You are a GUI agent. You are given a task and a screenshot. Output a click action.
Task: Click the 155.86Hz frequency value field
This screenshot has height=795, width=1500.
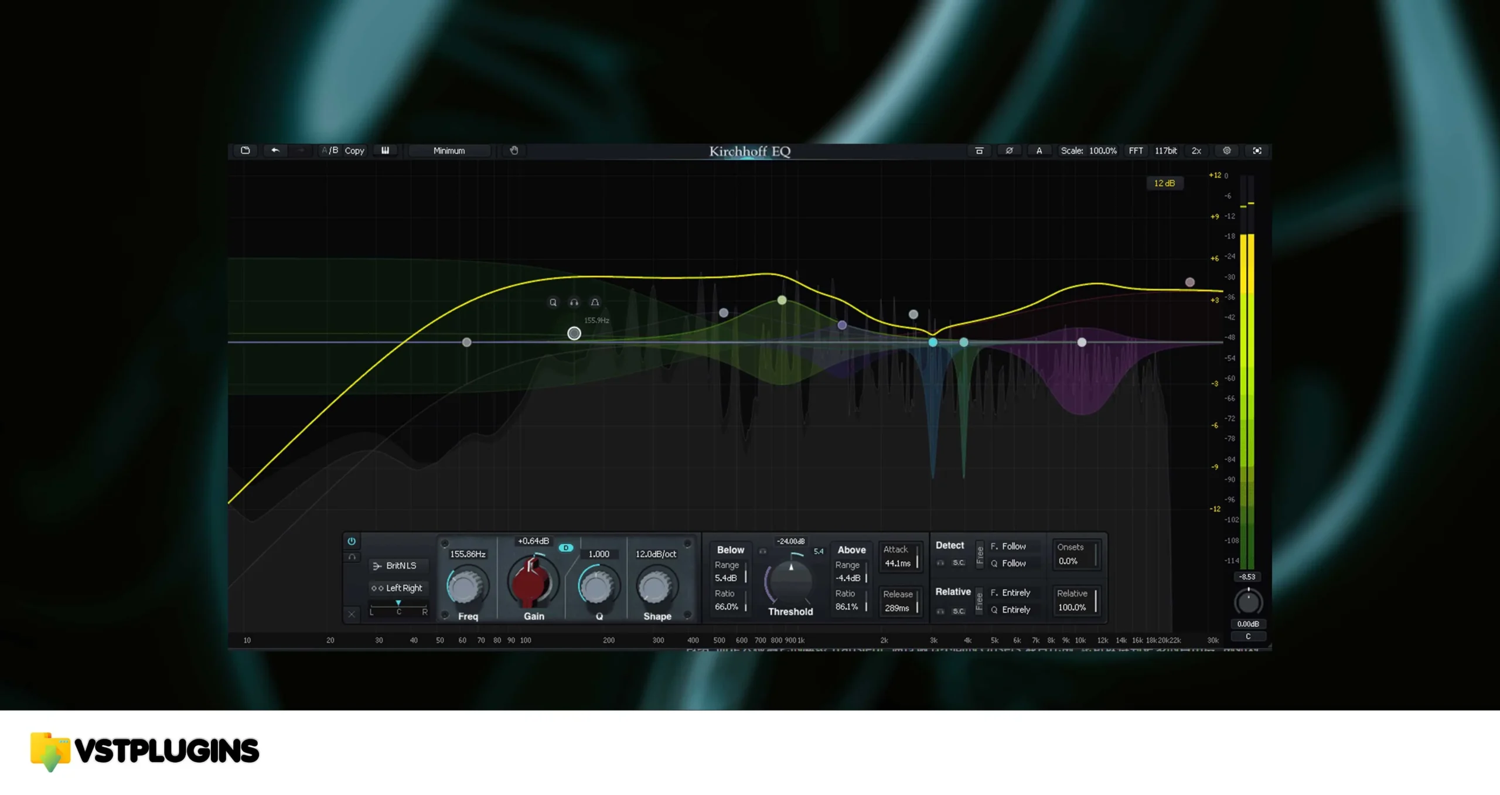point(468,554)
